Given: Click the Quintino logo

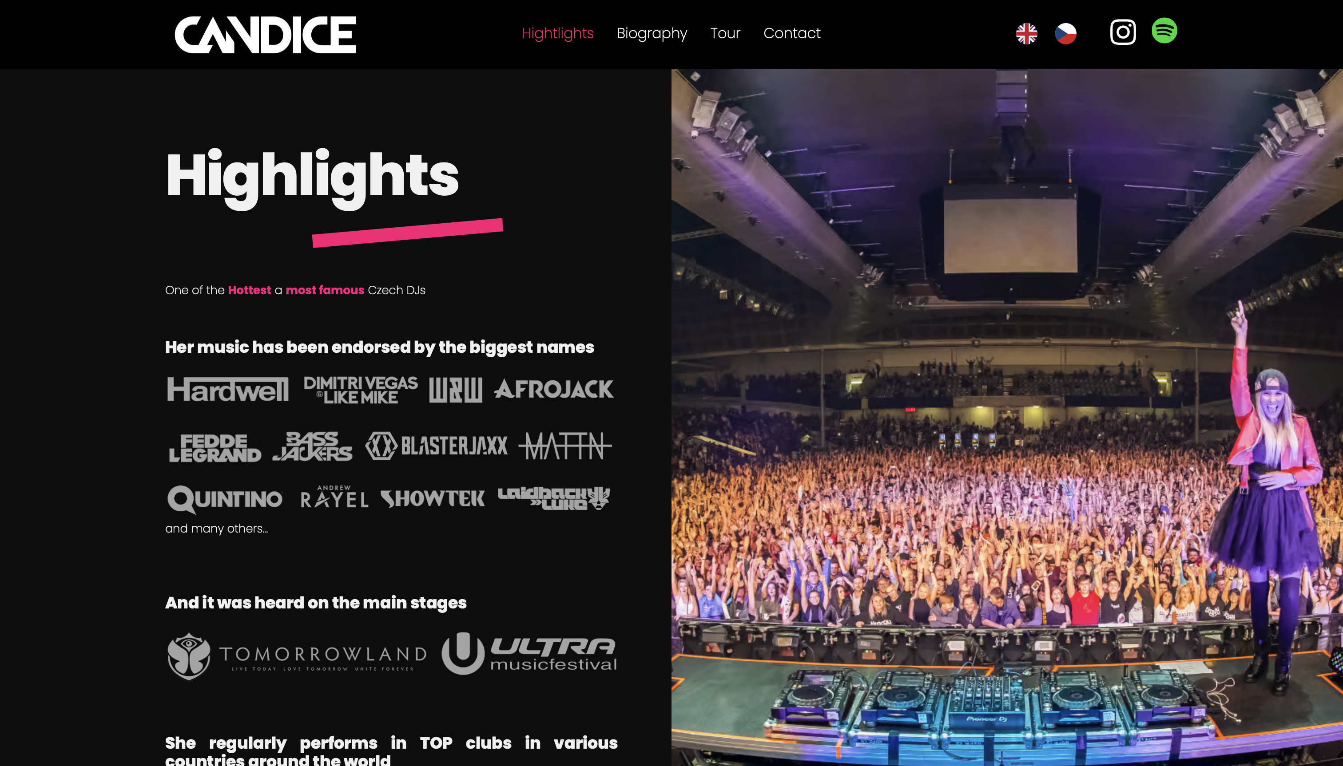Looking at the screenshot, I should click(225, 499).
